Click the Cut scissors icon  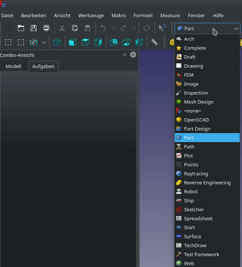click(x=62, y=28)
